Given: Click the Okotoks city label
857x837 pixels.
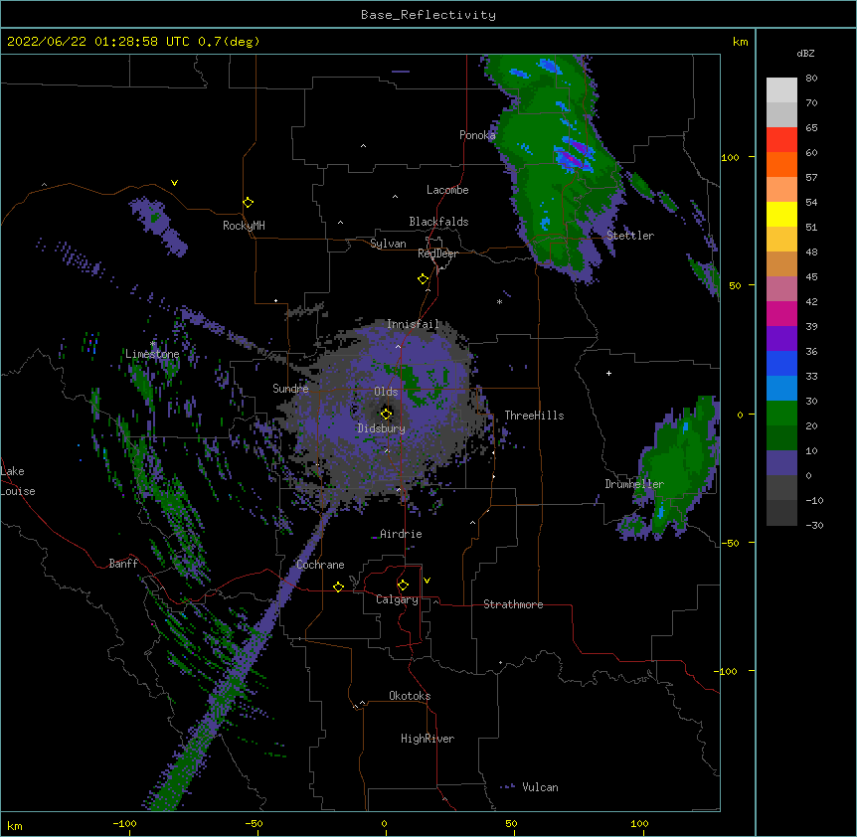Looking at the screenshot, I should click(x=410, y=696).
